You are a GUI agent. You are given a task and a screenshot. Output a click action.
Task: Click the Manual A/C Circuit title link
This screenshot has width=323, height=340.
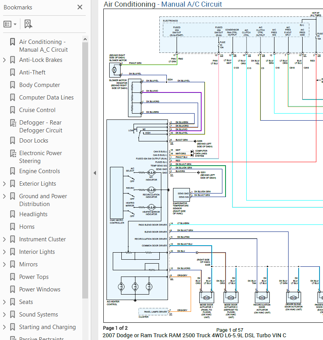click(191, 4)
